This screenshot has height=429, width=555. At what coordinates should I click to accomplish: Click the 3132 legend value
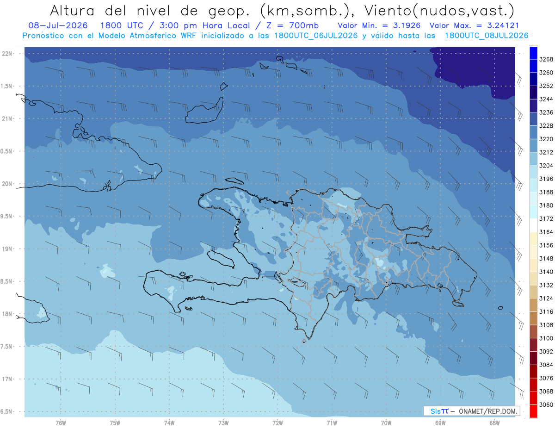coord(546,285)
